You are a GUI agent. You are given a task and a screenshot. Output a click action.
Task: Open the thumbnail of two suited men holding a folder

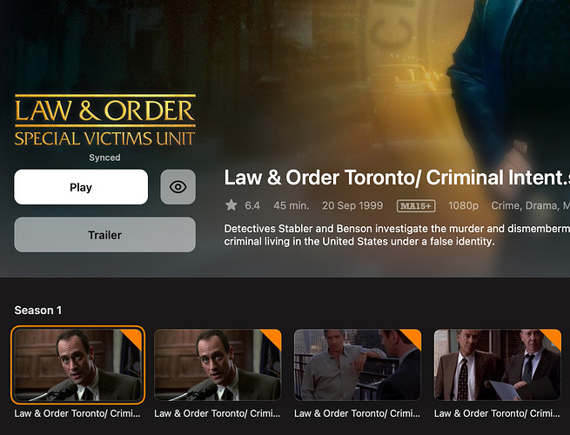pyautogui.click(x=498, y=365)
